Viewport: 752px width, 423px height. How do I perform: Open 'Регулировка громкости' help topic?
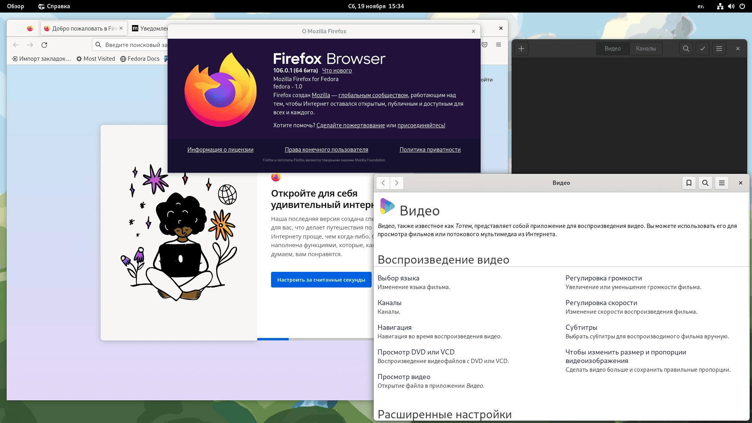(604, 278)
